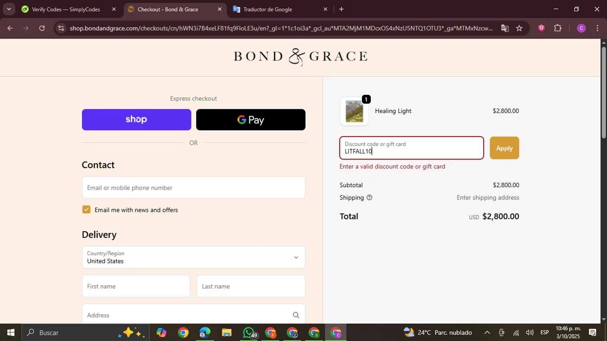This screenshot has width=607, height=341.
Task: Pay with Shop Pay button
Action: point(136,120)
